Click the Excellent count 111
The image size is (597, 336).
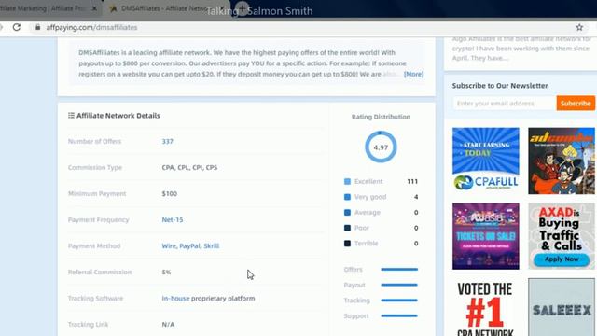pyautogui.click(x=412, y=182)
